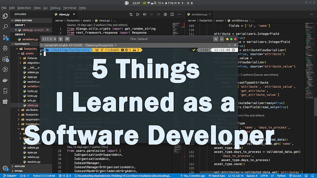Close the views.py editor tab

pos(74,15)
